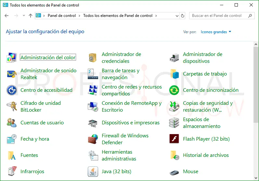Image resolution: width=259 pixels, height=181 pixels.
Task: Expand the address bar history dropdown
Action: click(x=177, y=16)
